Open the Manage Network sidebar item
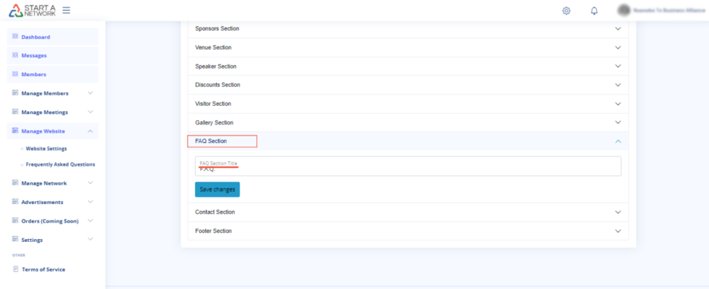The height and width of the screenshot is (289, 709). click(44, 183)
